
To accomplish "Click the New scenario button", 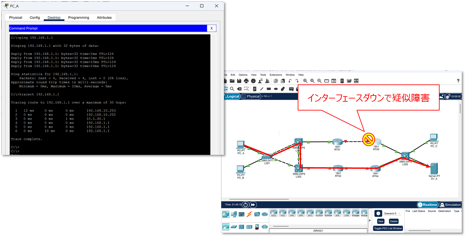I will click(x=381, y=221).
